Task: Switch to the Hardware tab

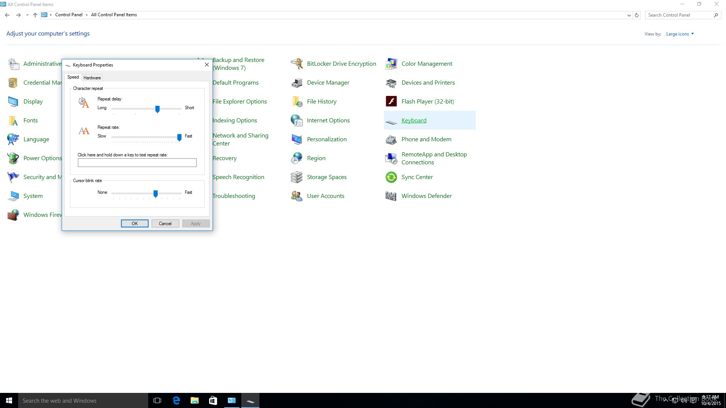Action: tap(92, 78)
